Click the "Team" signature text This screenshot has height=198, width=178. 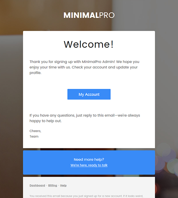click(34, 137)
